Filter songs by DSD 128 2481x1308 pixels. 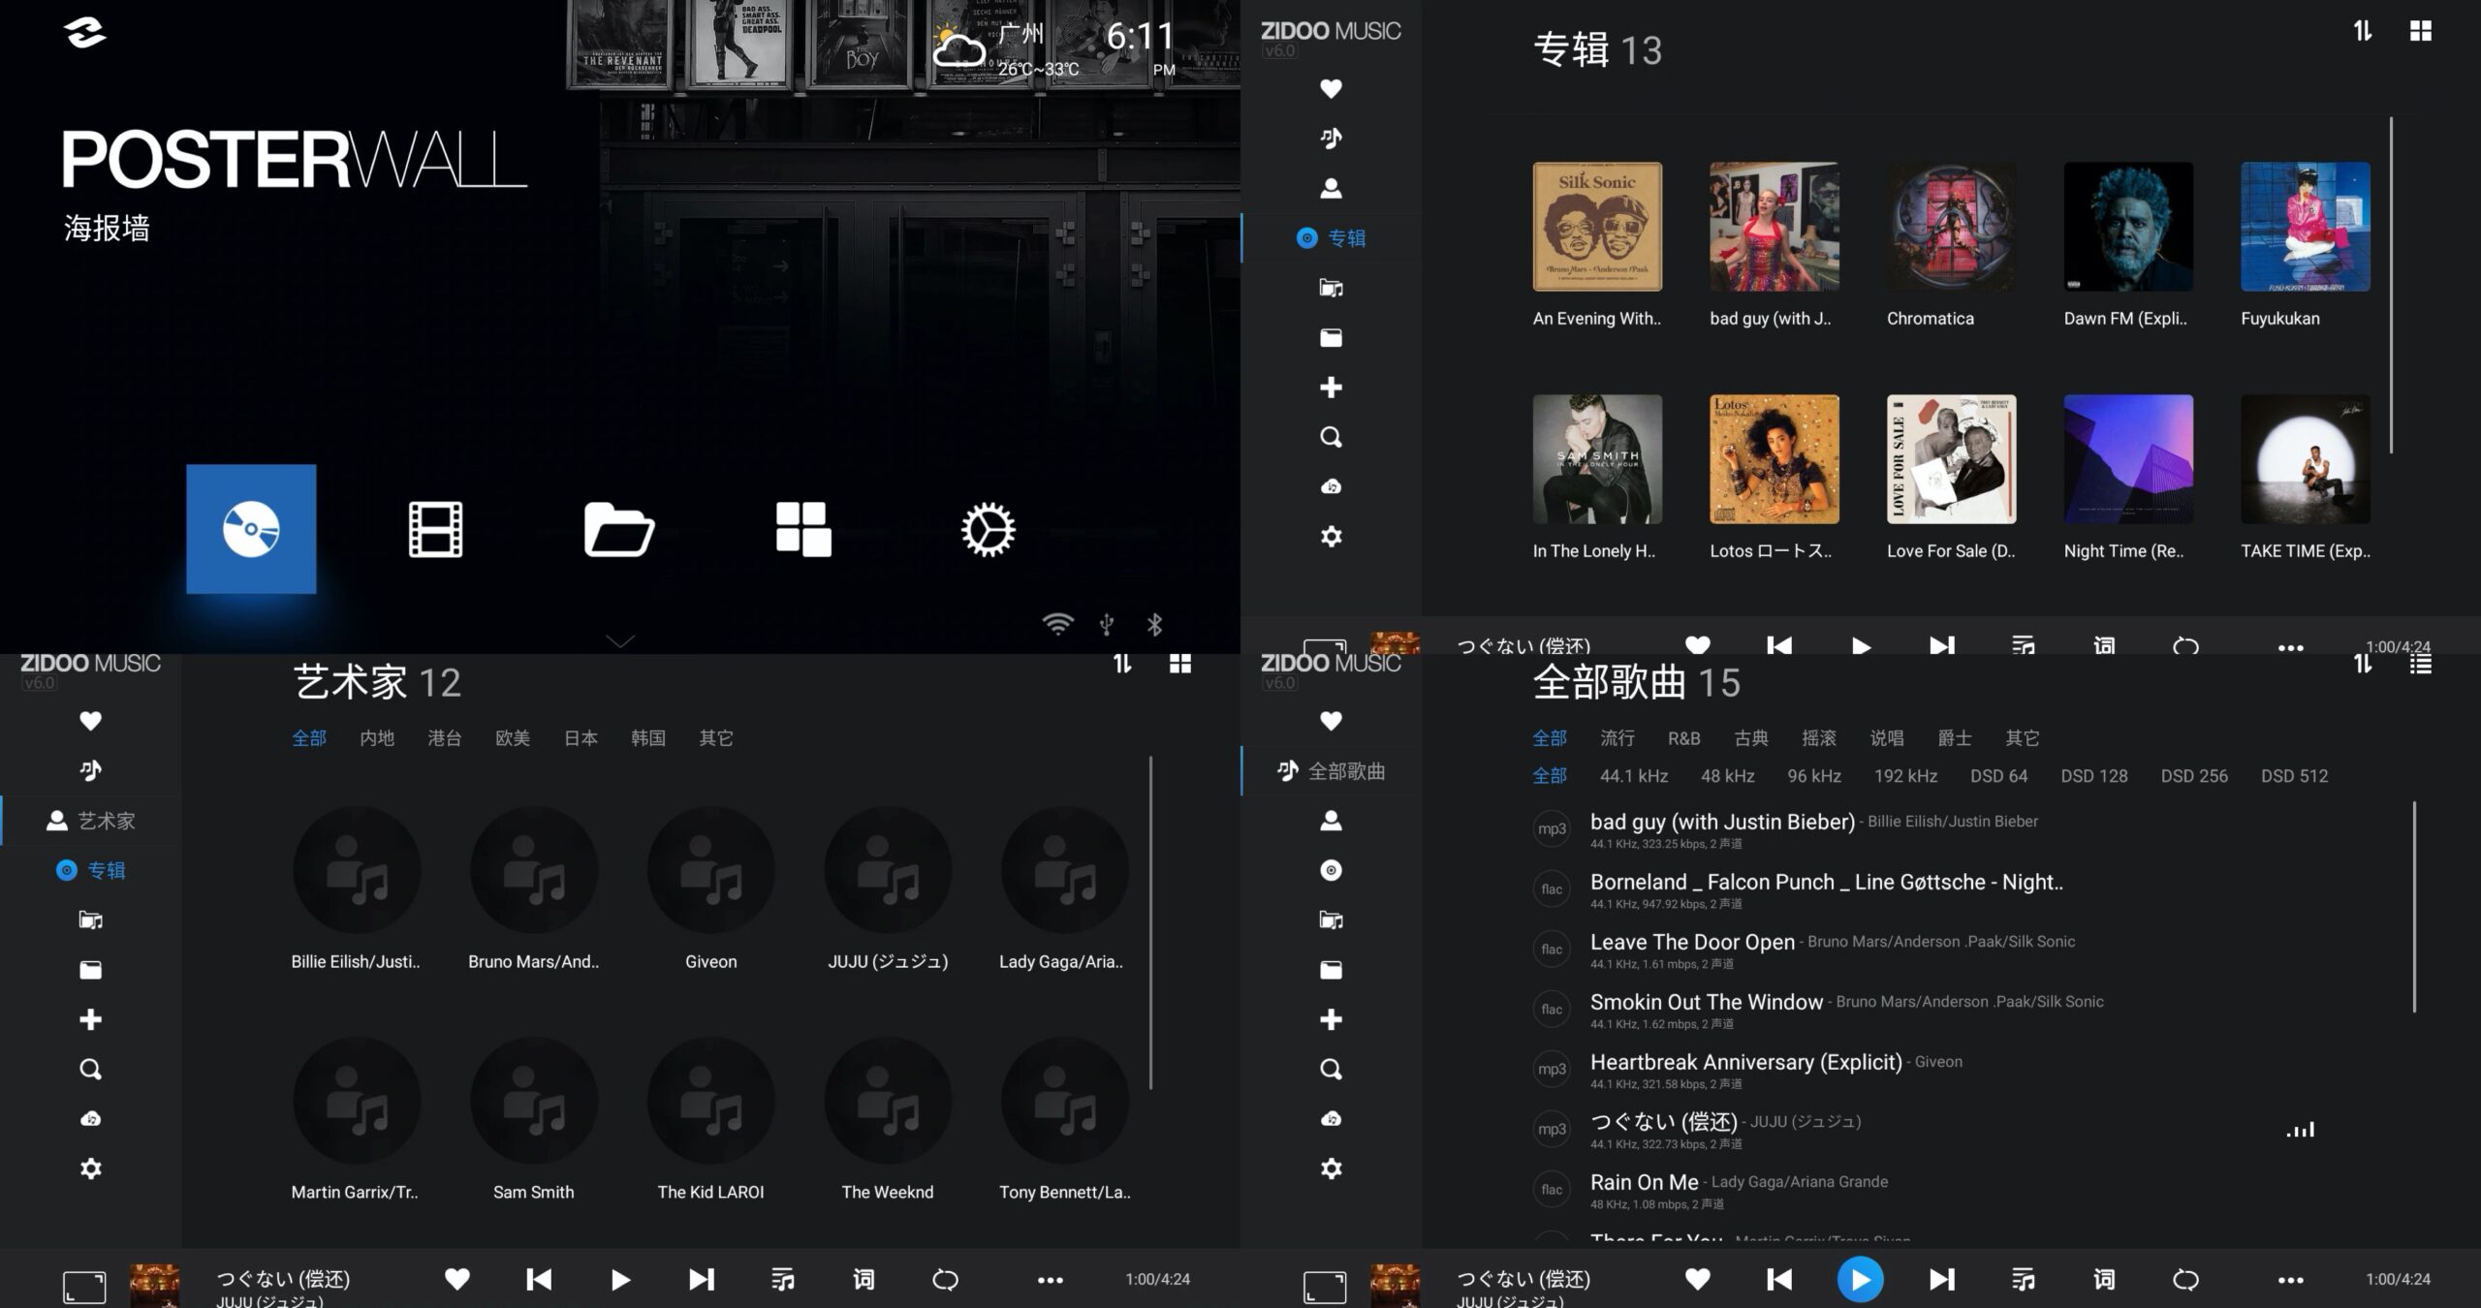pyautogui.click(x=2093, y=776)
